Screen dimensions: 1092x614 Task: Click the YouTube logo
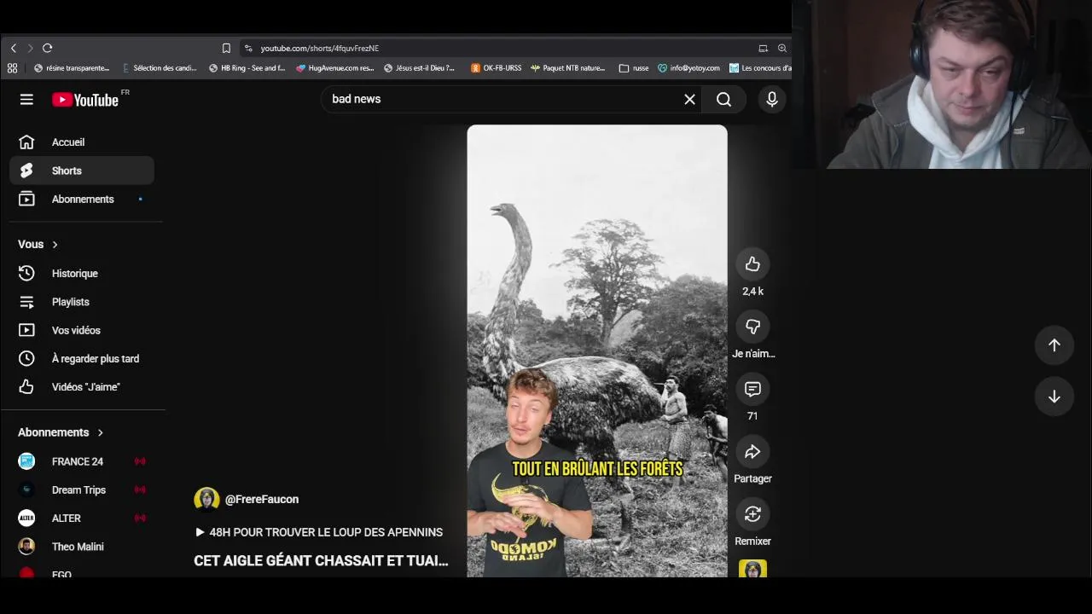click(85, 100)
